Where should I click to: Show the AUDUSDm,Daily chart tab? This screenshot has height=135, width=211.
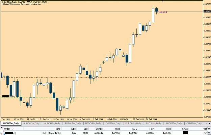[174, 123]
